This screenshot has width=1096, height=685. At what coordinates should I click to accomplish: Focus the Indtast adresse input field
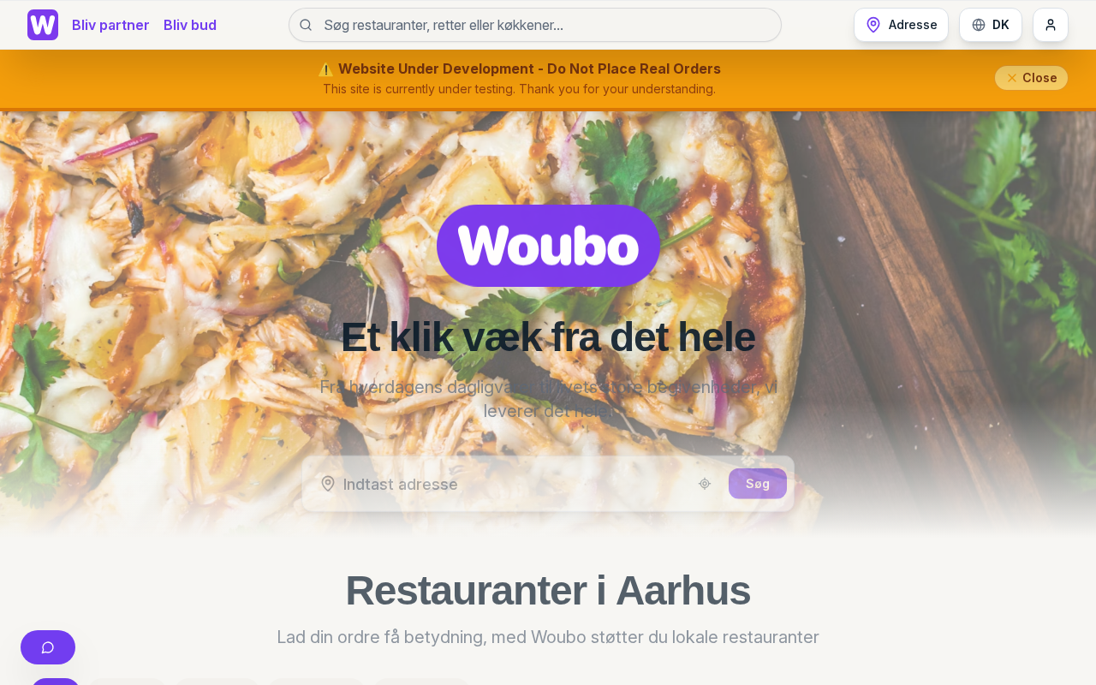click(514, 484)
